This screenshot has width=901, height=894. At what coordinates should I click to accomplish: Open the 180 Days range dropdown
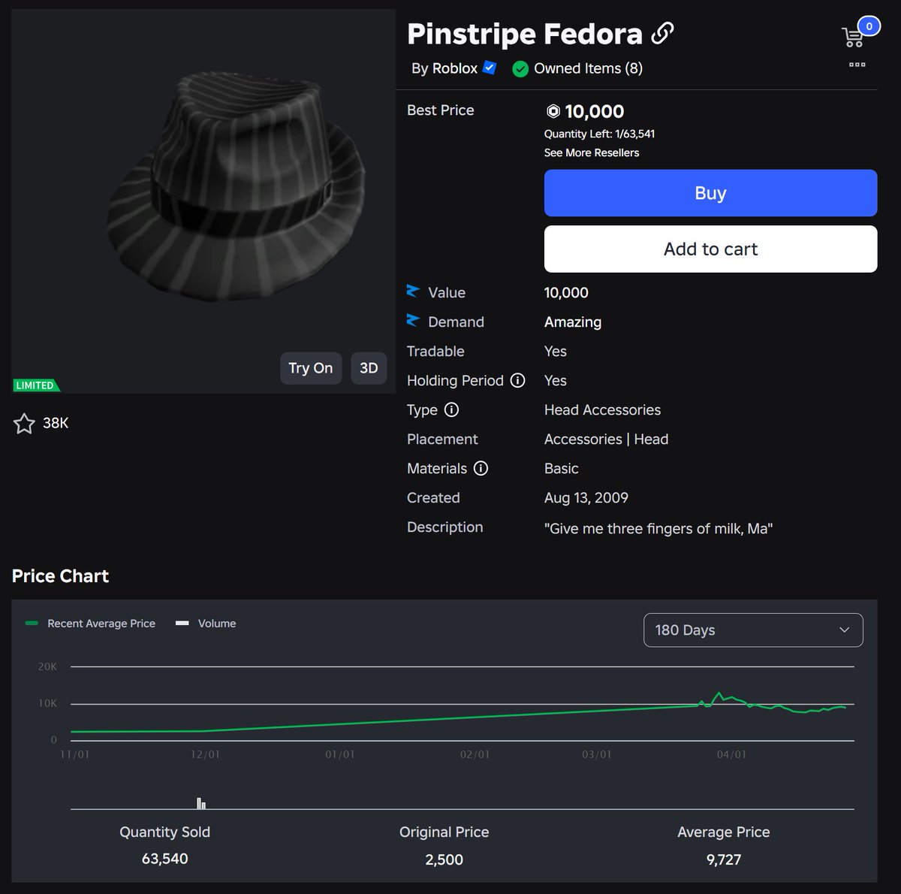(753, 630)
